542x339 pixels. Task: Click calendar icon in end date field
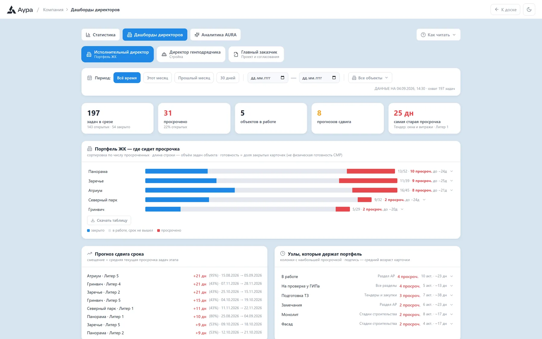coord(334,78)
